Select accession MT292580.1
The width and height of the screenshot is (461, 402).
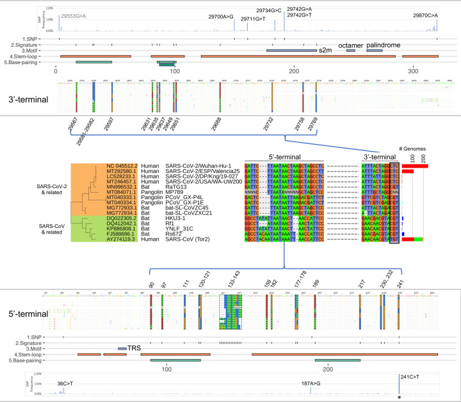click(x=121, y=172)
